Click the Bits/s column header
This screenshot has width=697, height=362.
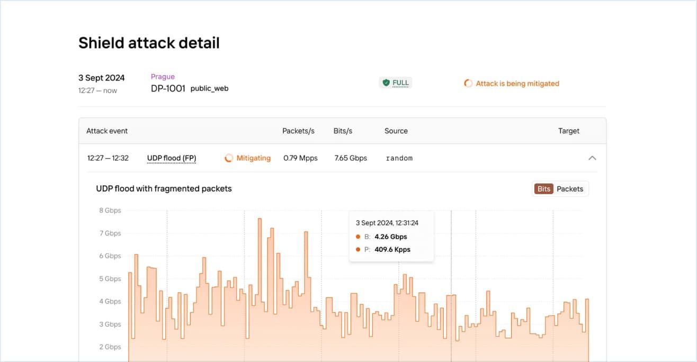coord(343,131)
